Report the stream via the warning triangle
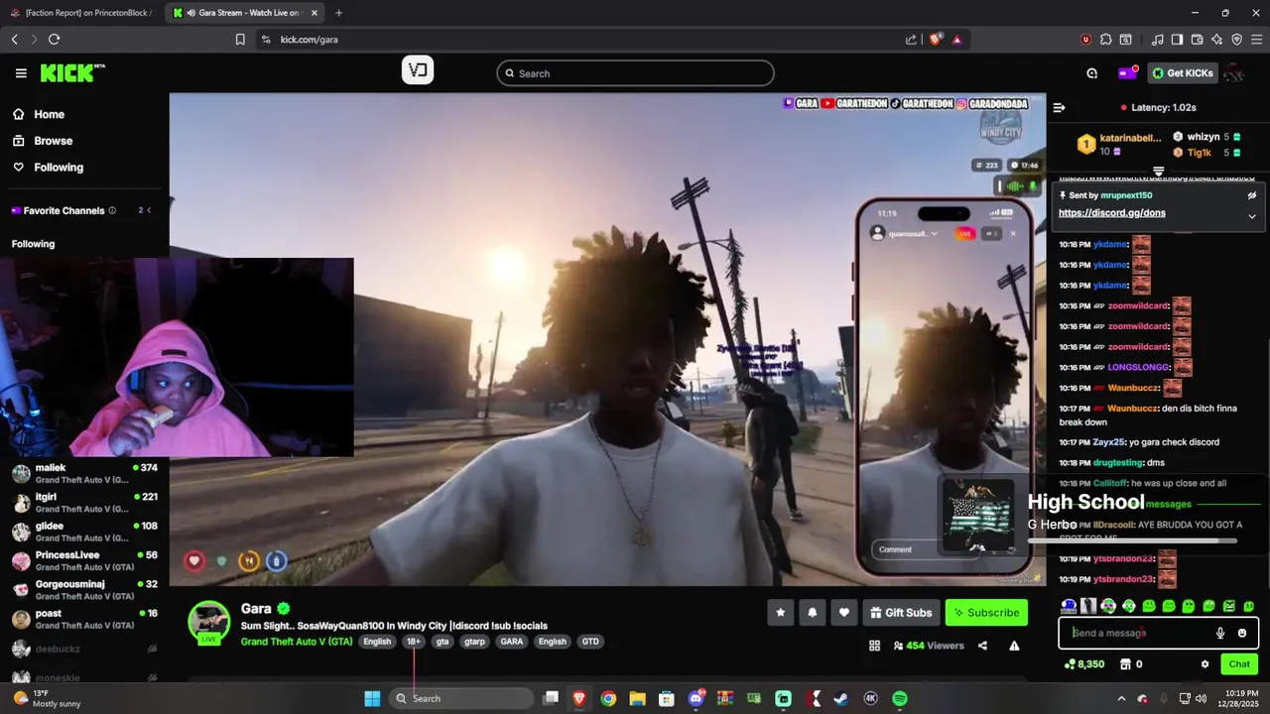This screenshot has height=714, width=1270. [x=1014, y=646]
